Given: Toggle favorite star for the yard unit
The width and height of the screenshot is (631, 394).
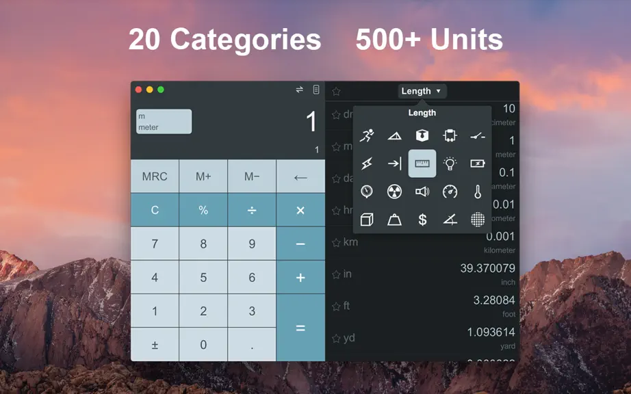Looking at the screenshot, I should (x=336, y=339).
